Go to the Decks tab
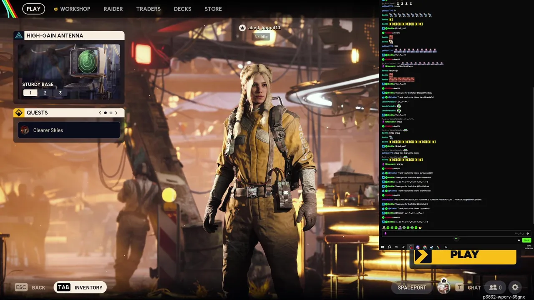 [x=182, y=9]
